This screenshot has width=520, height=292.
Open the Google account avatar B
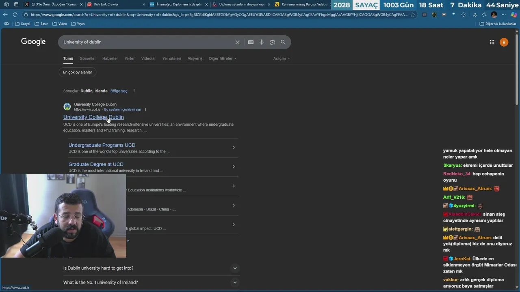[504, 42]
